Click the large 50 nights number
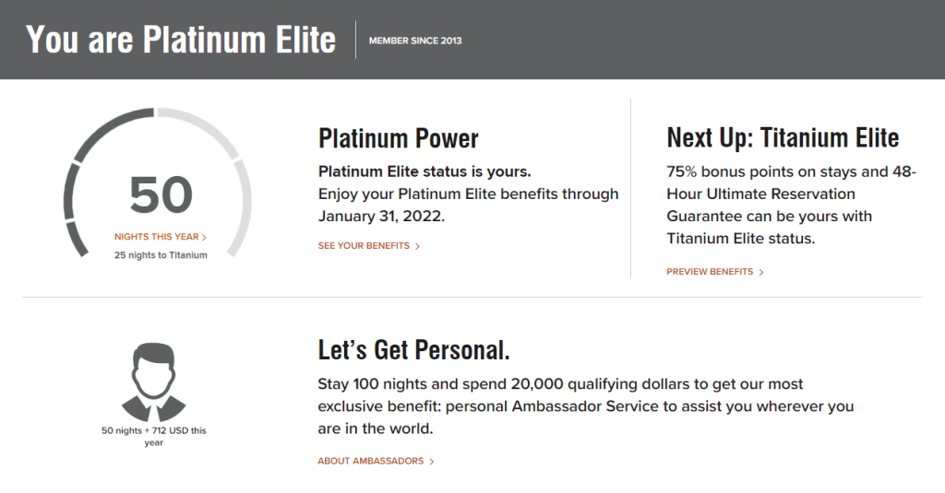 click(161, 194)
